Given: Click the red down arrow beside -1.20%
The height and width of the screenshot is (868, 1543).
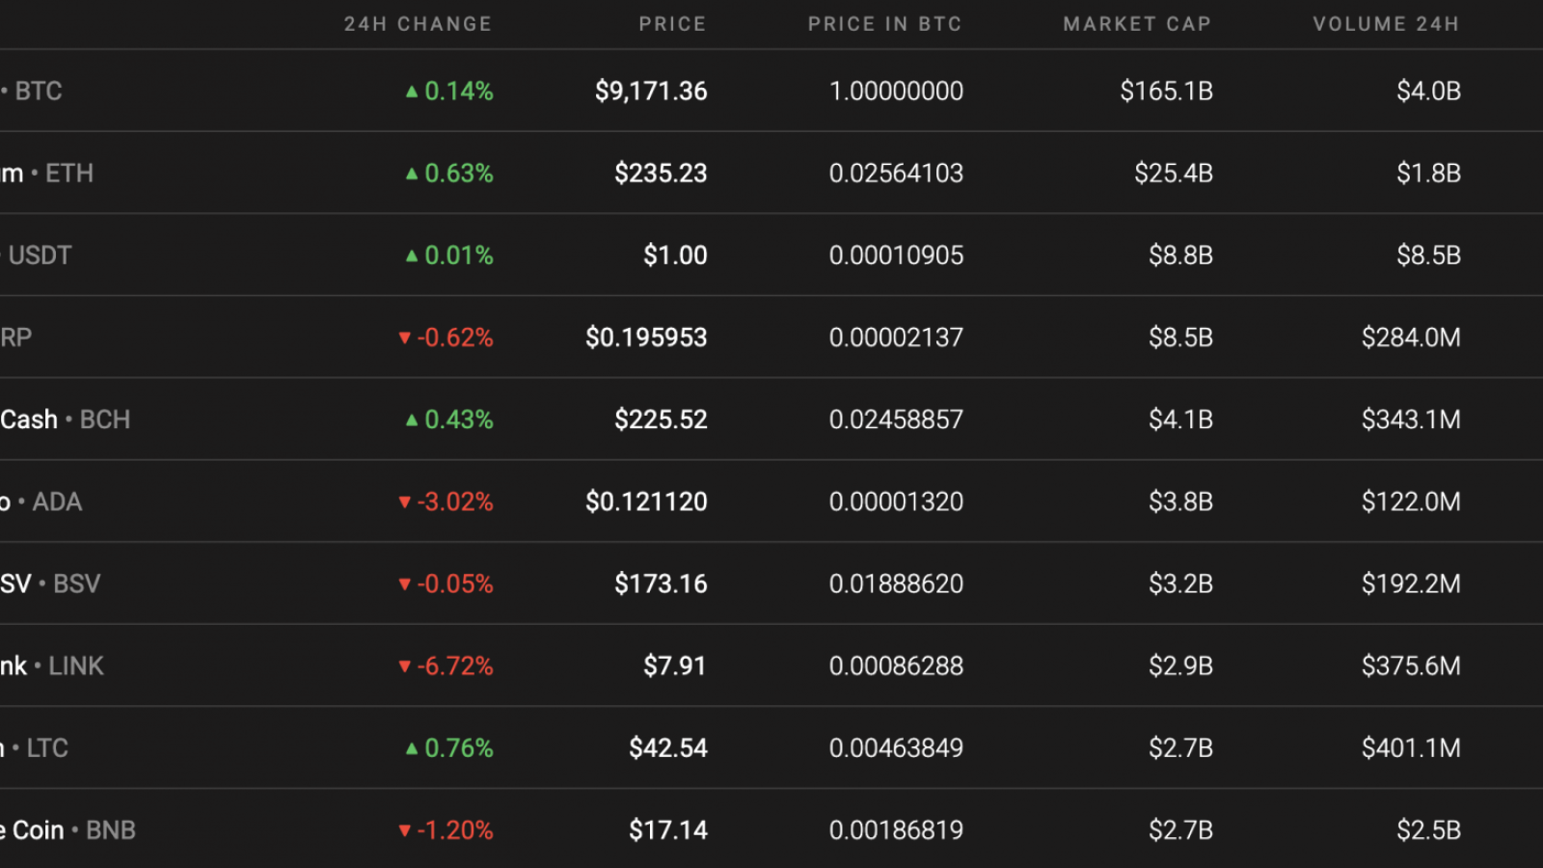Looking at the screenshot, I should tap(405, 830).
